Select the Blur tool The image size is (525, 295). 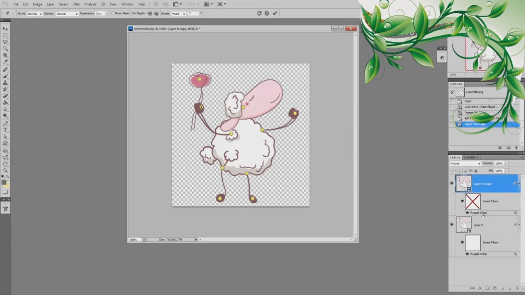[5, 109]
